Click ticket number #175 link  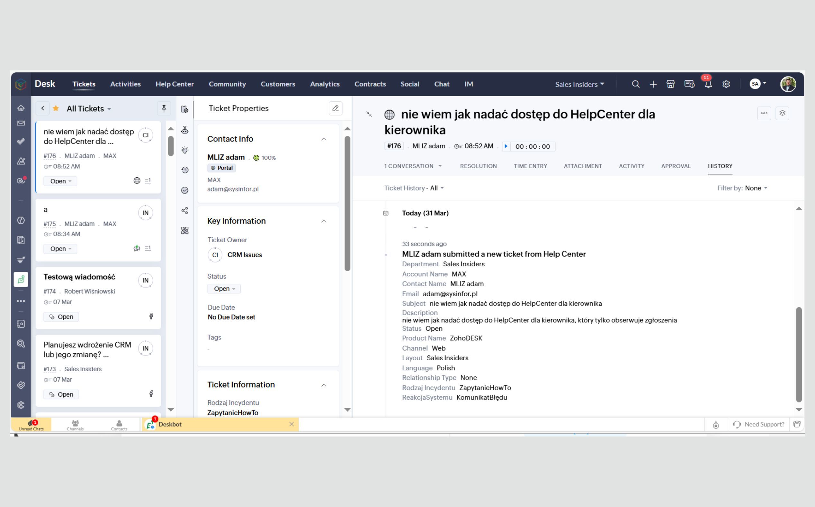49,224
